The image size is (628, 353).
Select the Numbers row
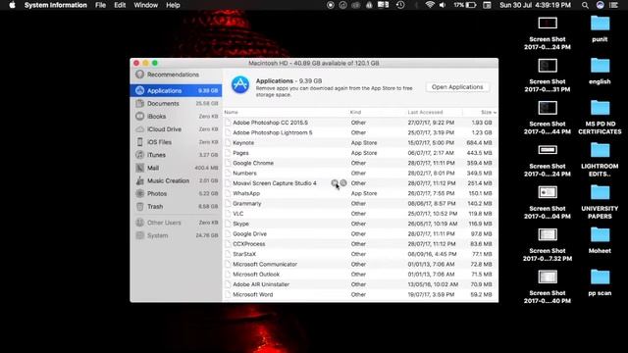tap(360, 173)
